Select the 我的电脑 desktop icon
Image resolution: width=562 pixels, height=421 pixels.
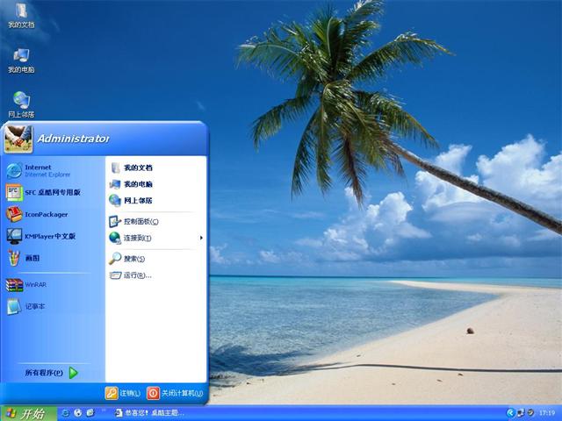pyautogui.click(x=21, y=61)
